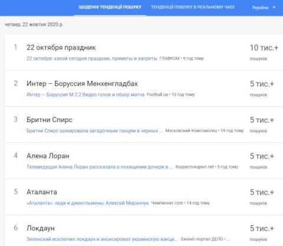Open the 'Аталанта' trend title
The image size is (283, 246).
[42, 192]
